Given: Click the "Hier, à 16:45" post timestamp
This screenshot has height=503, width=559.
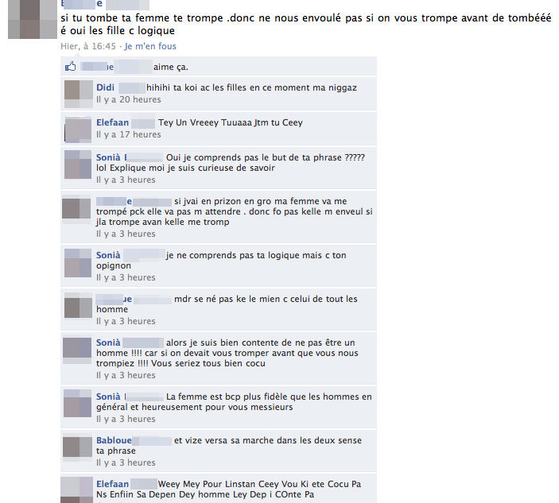Looking at the screenshot, I should (x=88, y=46).
